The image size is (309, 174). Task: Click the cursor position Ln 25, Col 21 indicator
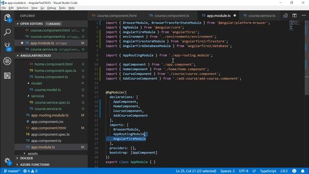[196, 171]
